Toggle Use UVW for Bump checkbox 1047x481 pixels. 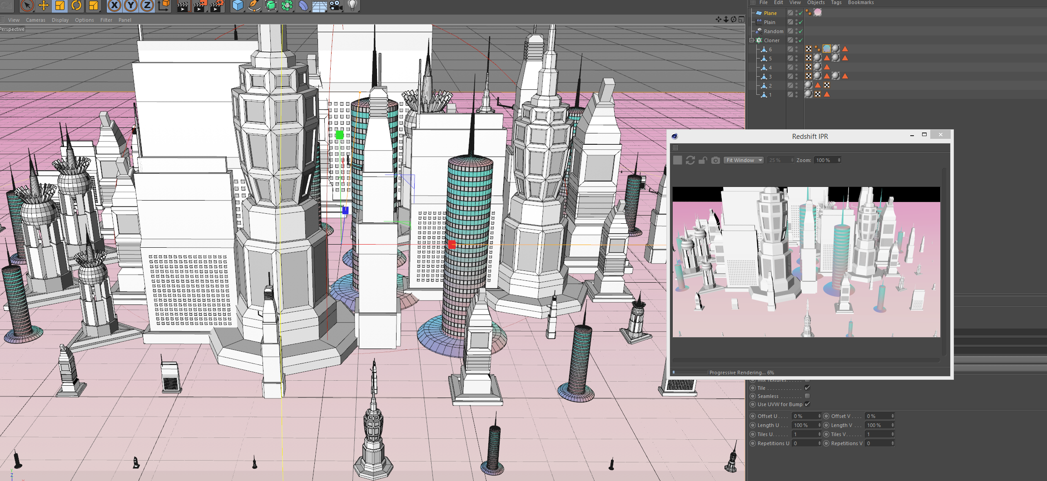click(807, 404)
